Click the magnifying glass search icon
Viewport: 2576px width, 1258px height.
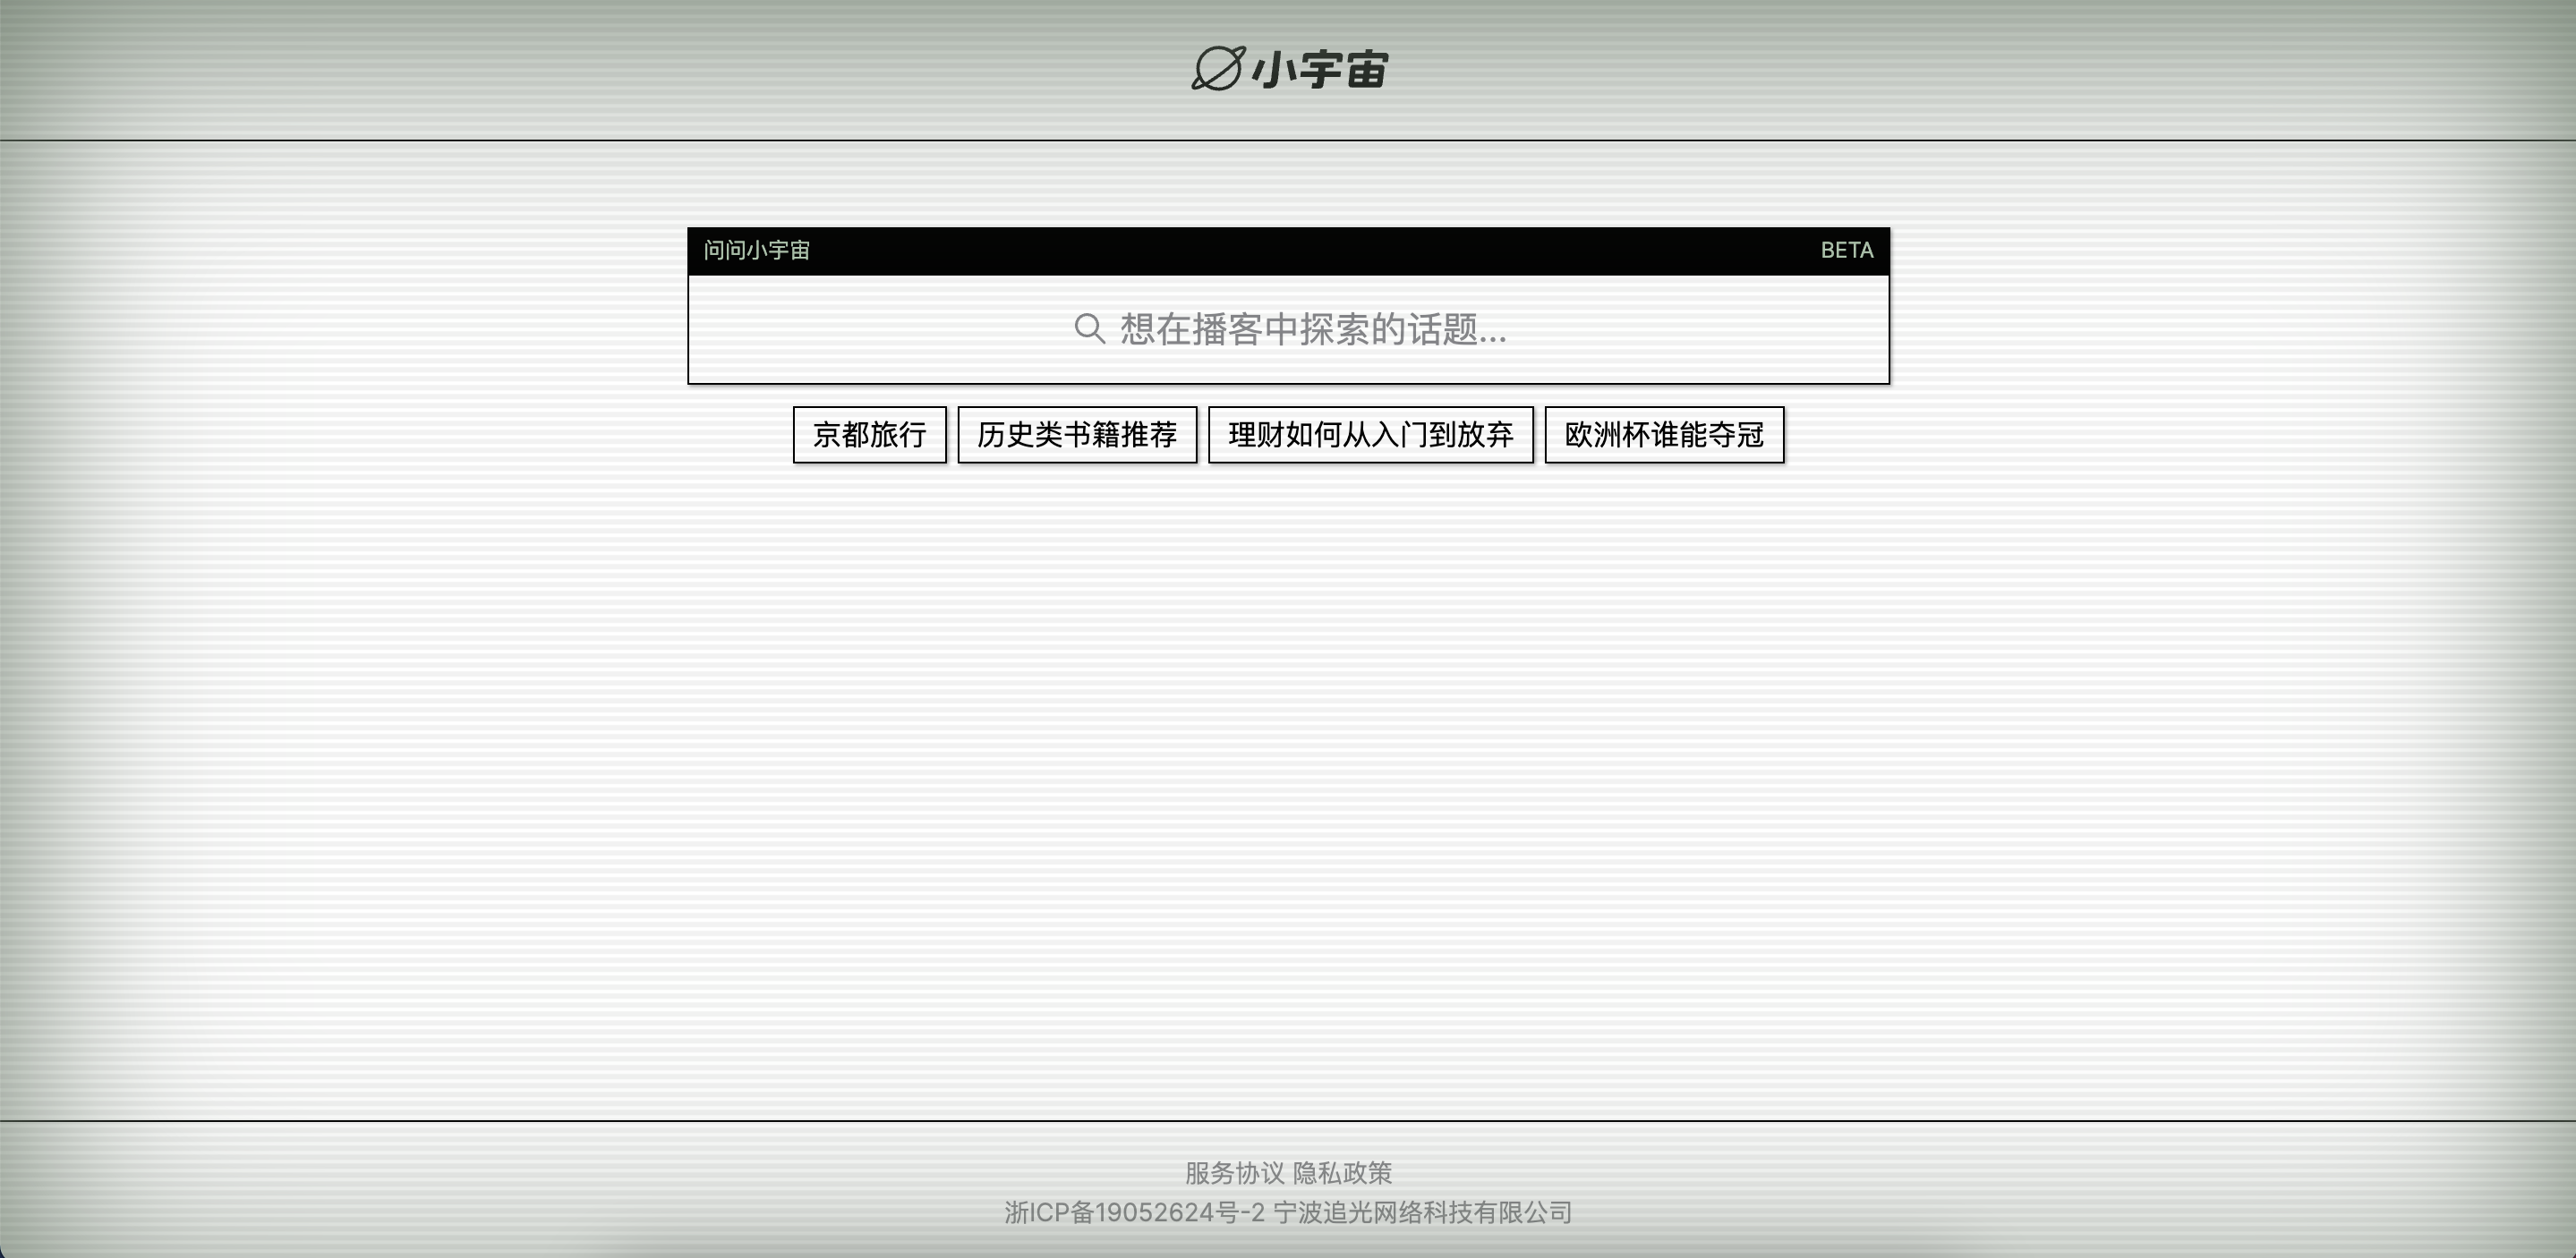(x=1089, y=328)
